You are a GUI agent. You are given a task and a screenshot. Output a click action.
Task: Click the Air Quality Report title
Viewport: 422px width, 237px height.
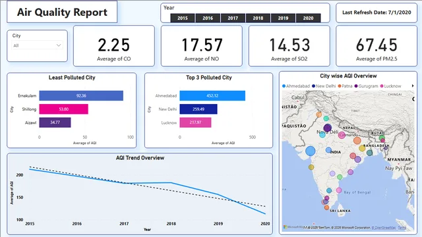tap(62, 12)
